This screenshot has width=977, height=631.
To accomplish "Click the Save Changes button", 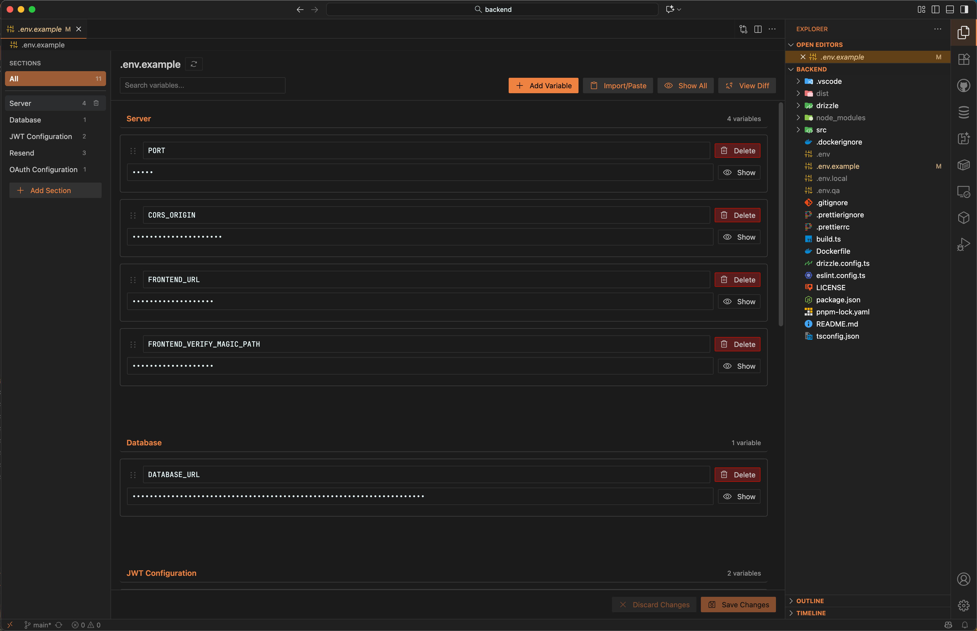I will tap(738, 605).
